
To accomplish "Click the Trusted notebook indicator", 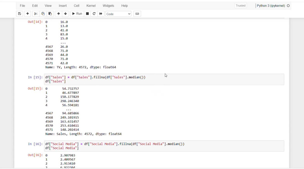I will click(x=240, y=5).
